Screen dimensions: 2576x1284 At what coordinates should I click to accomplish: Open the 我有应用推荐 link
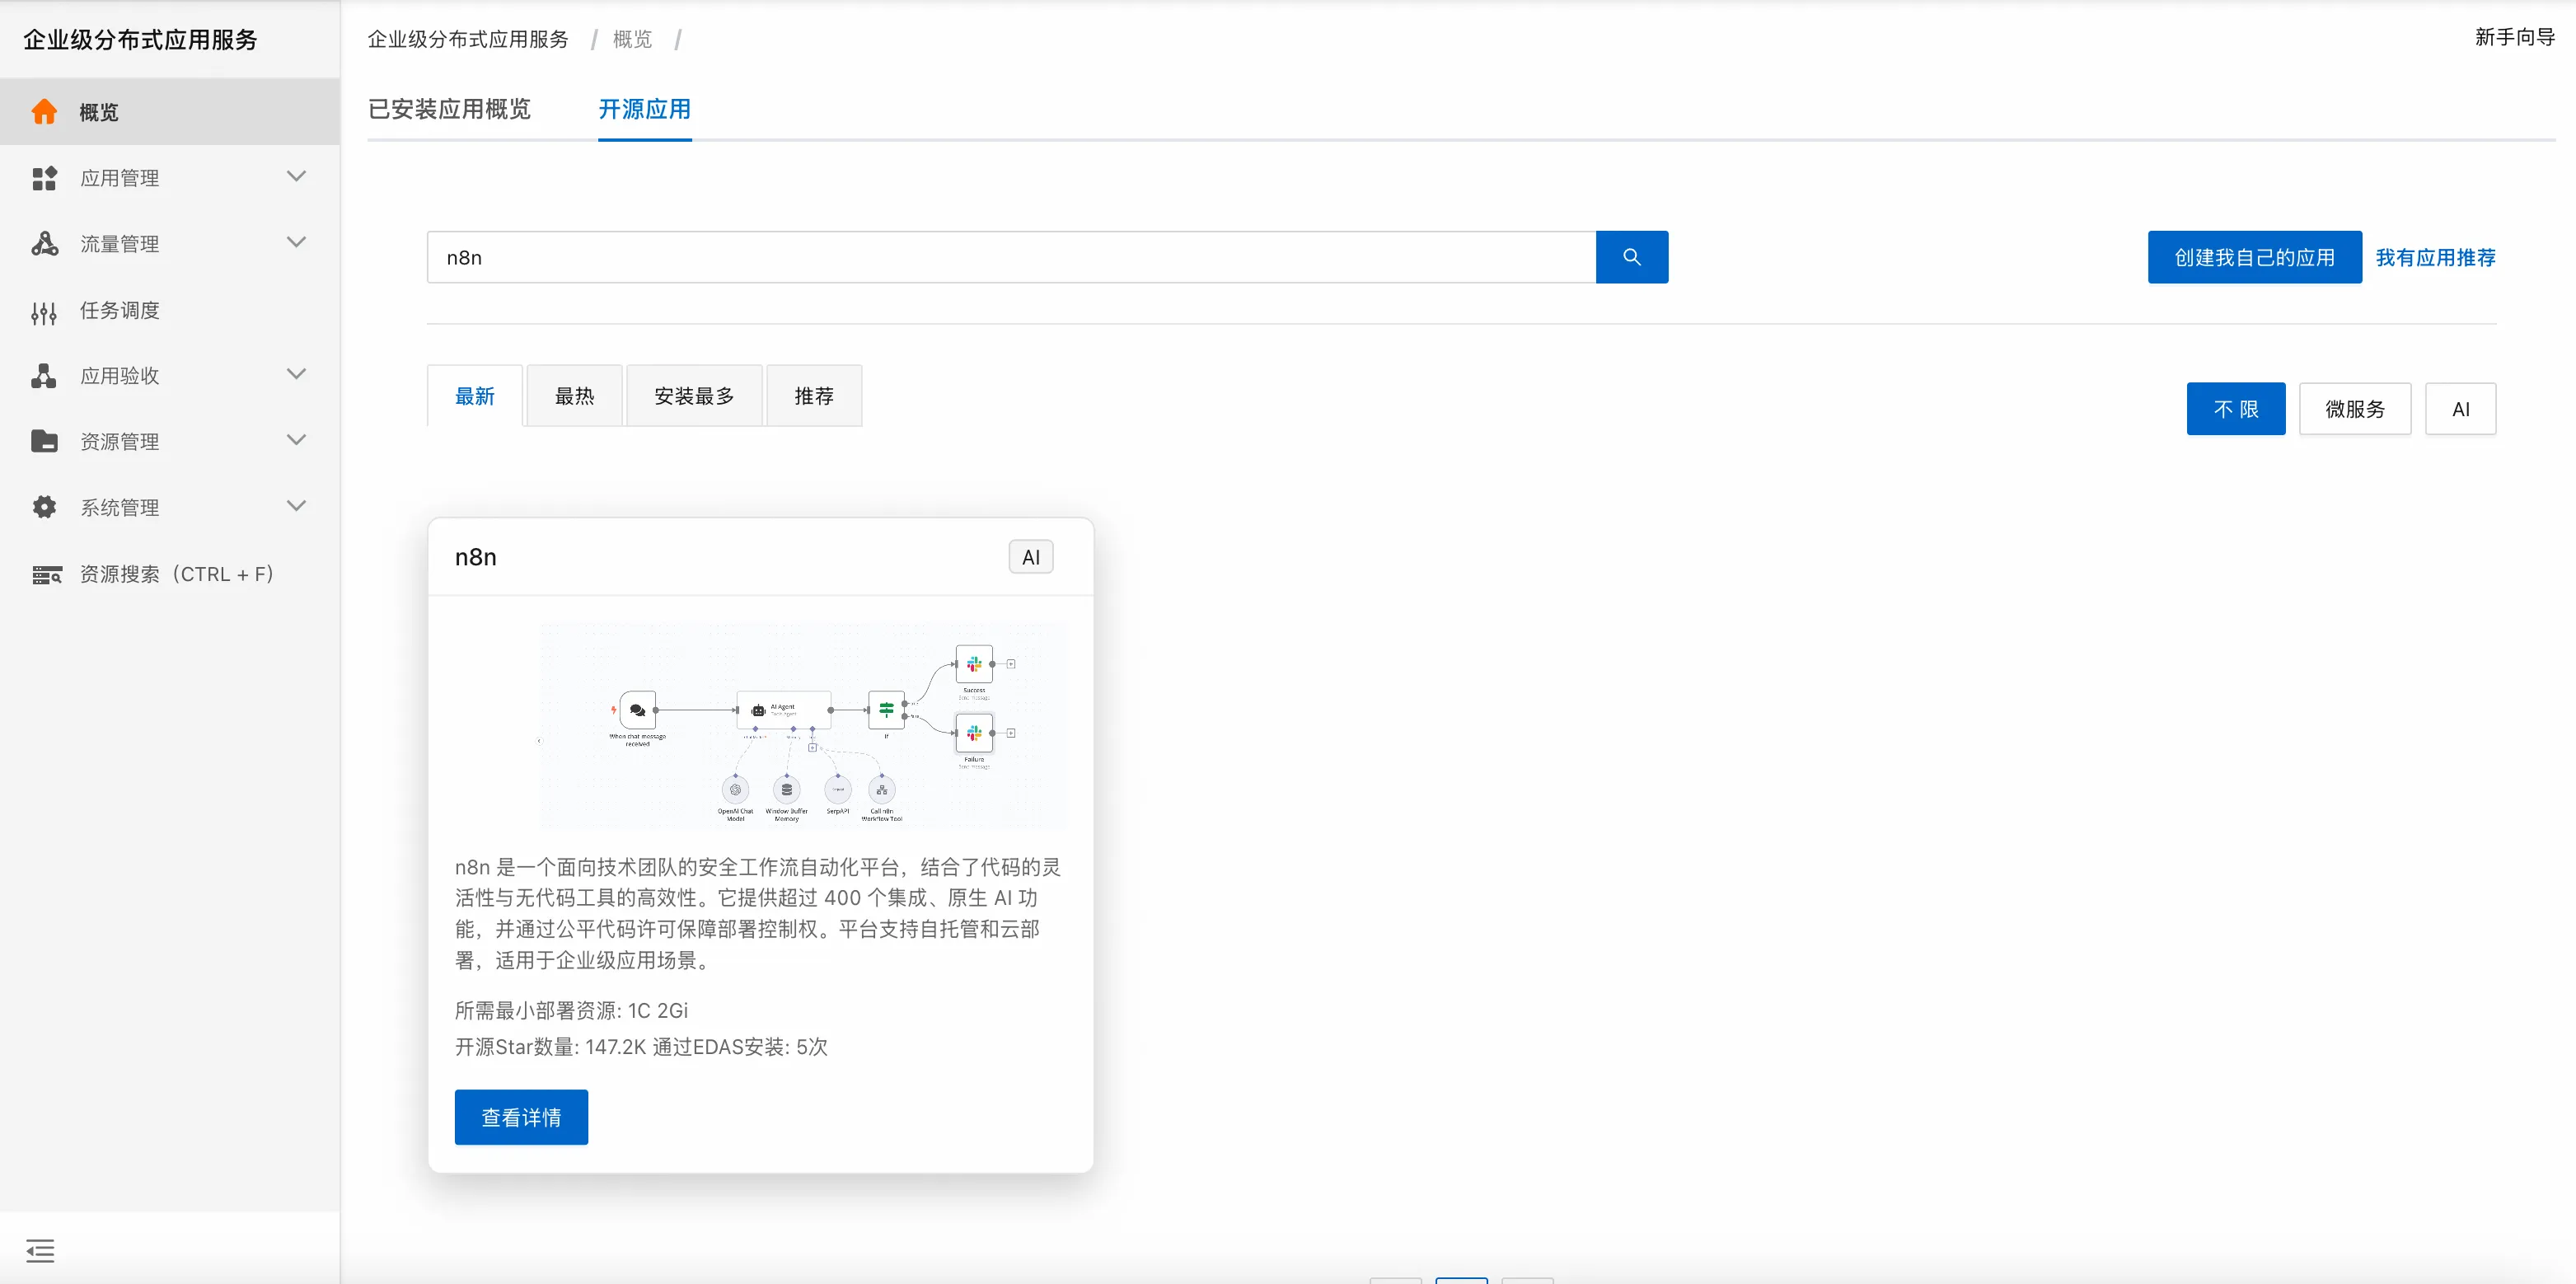(2435, 258)
